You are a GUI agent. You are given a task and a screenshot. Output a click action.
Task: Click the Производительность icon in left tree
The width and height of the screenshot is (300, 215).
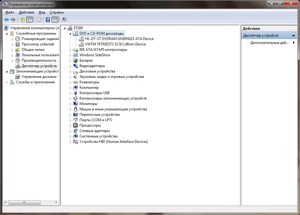(x=18, y=60)
